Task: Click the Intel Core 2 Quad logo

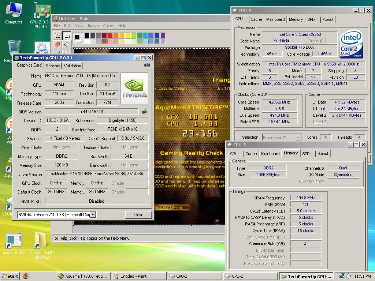Action: (x=351, y=44)
